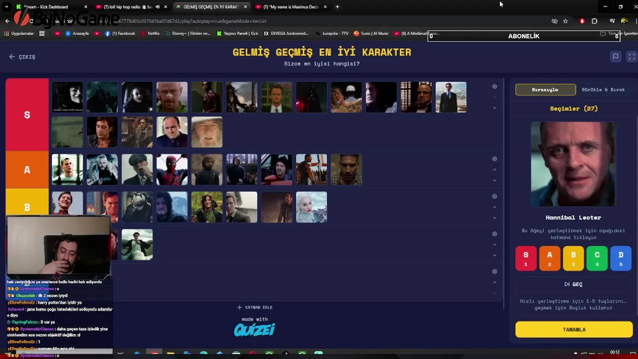638x359 pixels.
Task: Open settings gear for A tier
Action: click(x=494, y=159)
